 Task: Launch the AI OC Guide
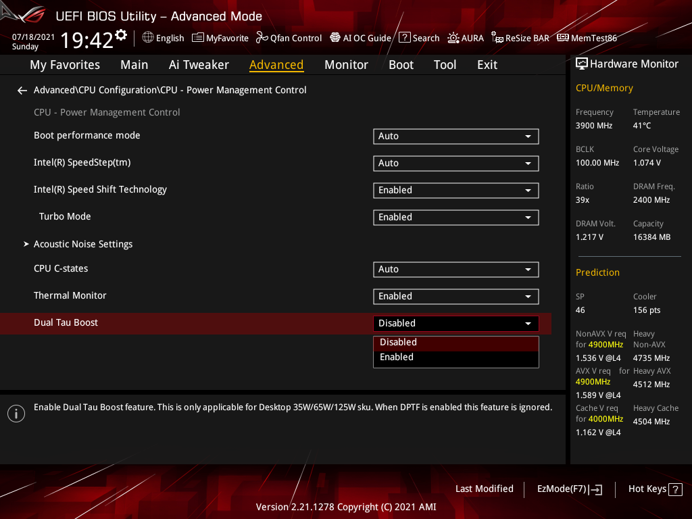click(x=360, y=38)
